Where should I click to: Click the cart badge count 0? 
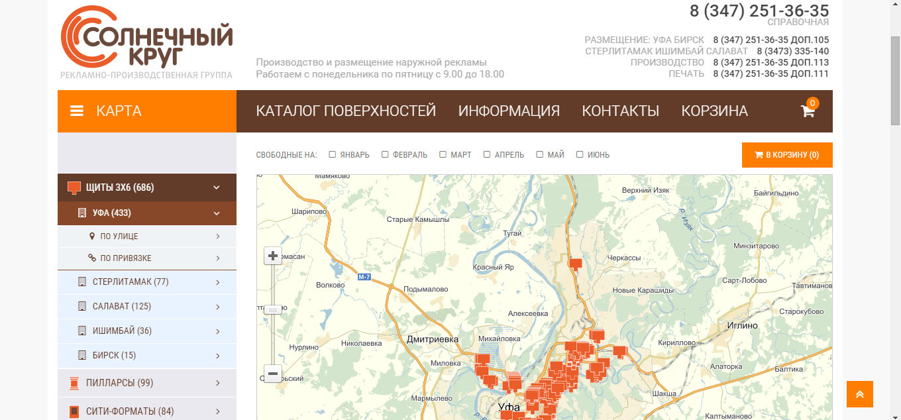(x=812, y=103)
